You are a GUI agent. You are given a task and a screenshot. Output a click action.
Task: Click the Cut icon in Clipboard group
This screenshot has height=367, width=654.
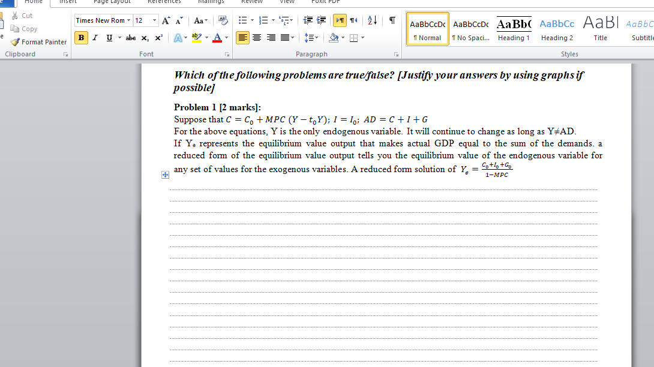(x=14, y=16)
